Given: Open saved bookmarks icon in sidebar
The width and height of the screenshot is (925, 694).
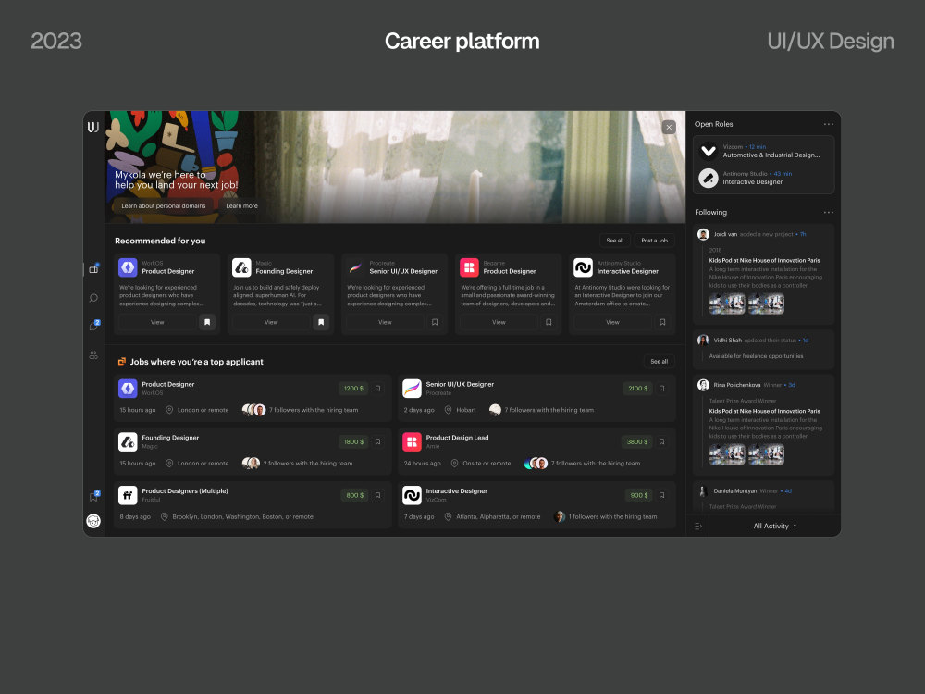Looking at the screenshot, I should coord(93,496).
